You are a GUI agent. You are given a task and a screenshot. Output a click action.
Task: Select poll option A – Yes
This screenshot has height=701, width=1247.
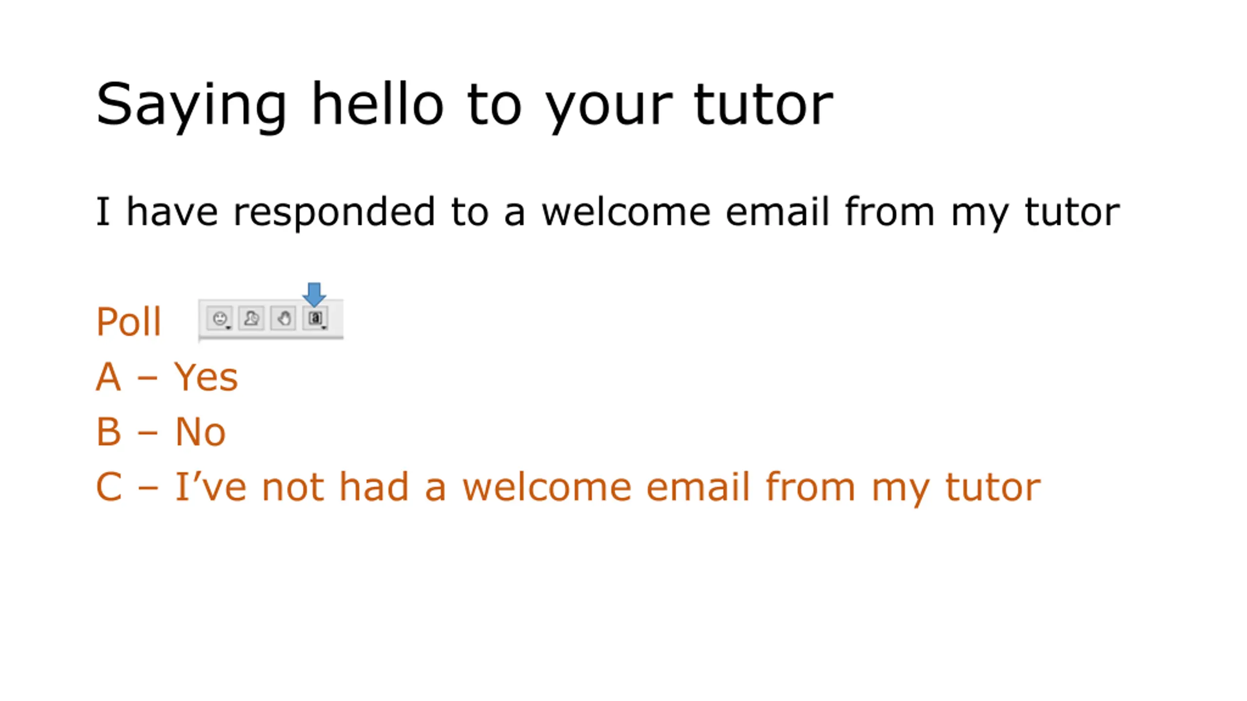[x=167, y=377]
